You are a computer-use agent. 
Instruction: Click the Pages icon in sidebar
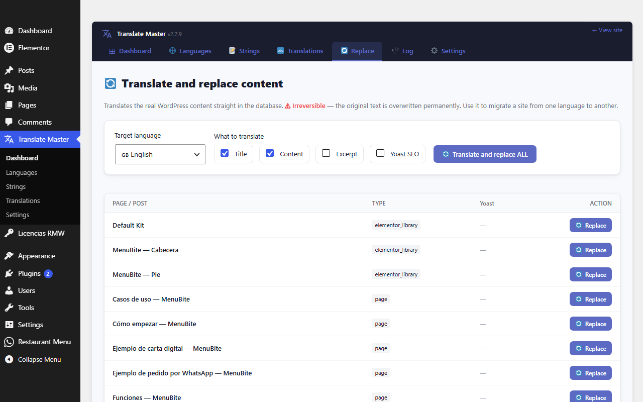pos(9,105)
